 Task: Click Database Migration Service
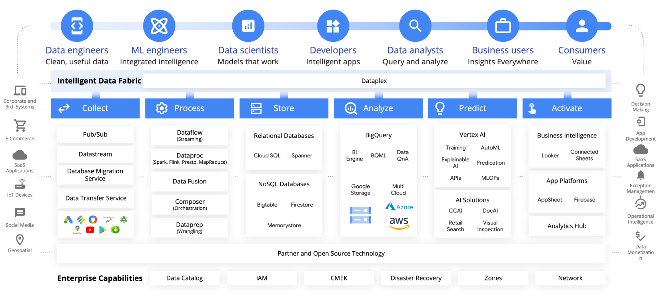tap(95, 175)
